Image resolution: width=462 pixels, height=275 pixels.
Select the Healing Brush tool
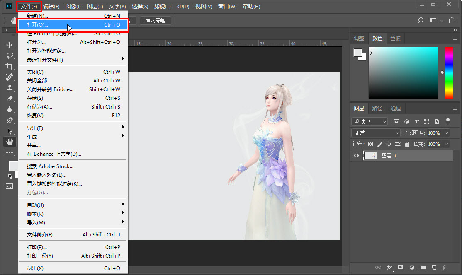[x=10, y=77]
